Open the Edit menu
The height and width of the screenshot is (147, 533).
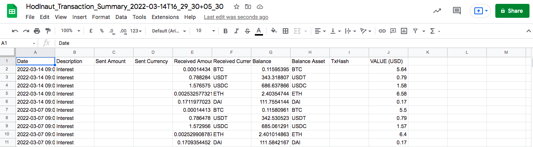[45, 17]
